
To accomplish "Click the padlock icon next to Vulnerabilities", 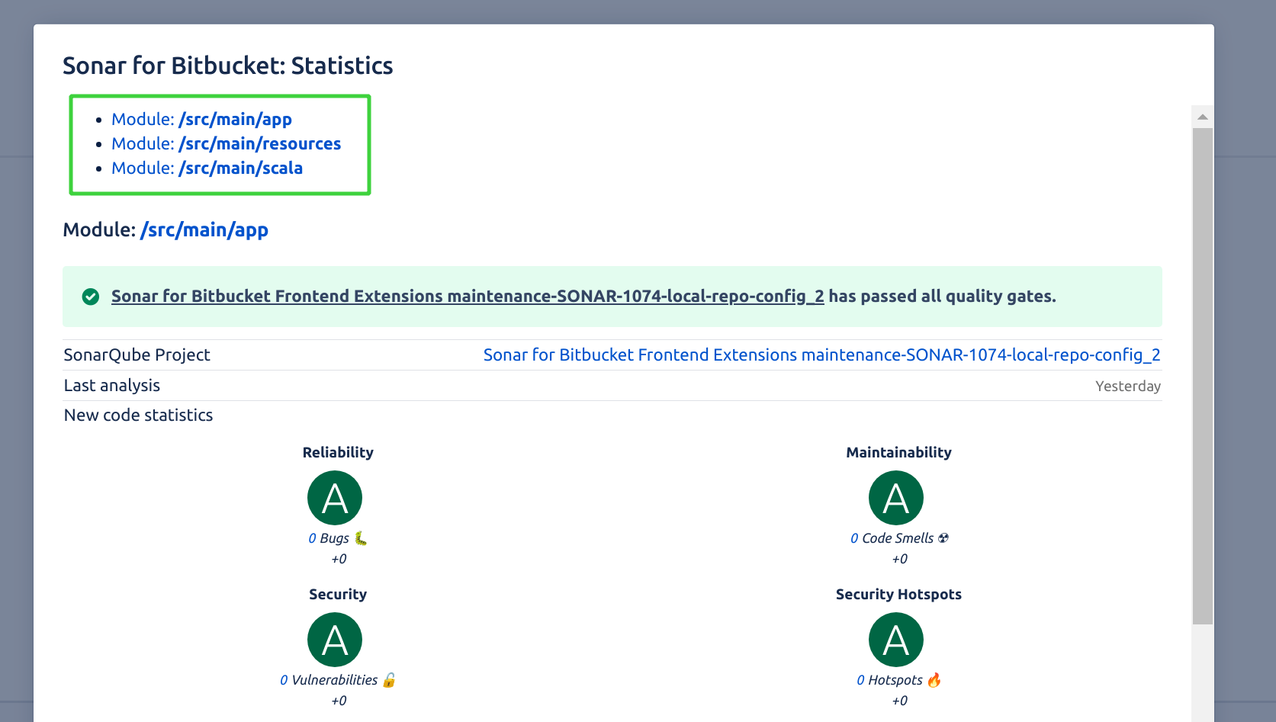I will tap(389, 680).
